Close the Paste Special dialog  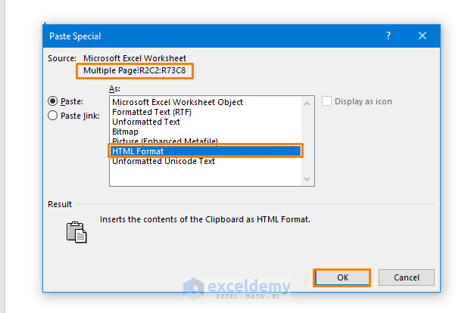click(x=423, y=36)
